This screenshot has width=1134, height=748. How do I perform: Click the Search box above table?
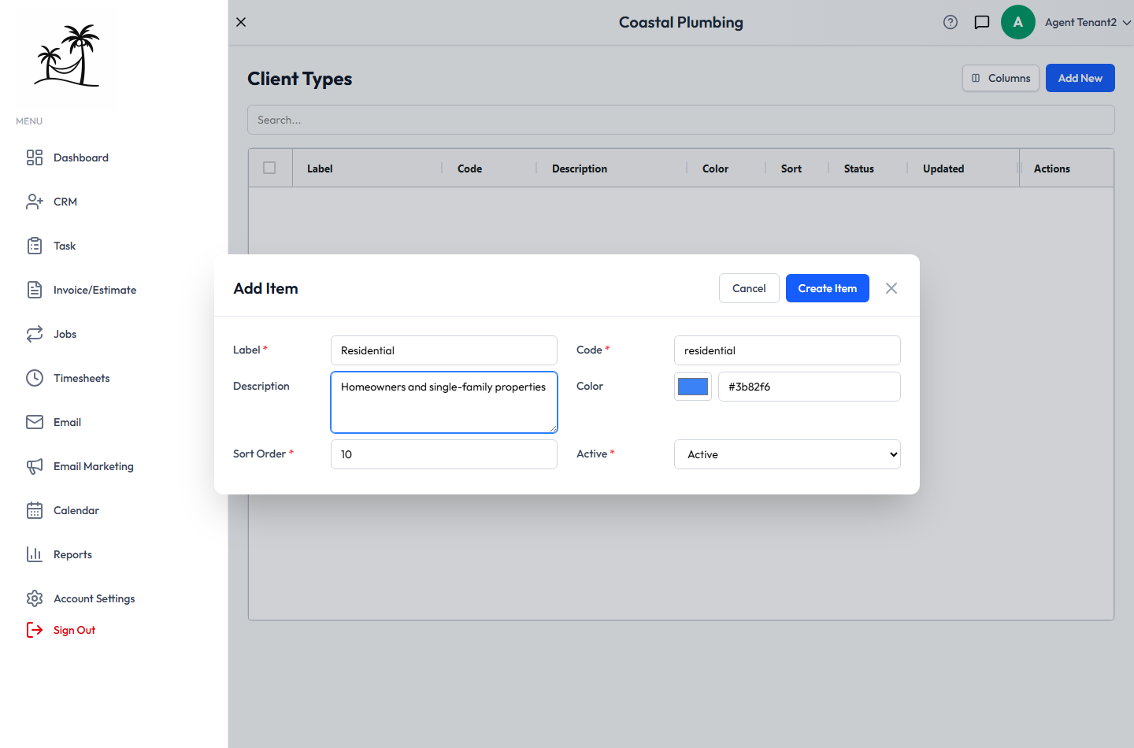point(681,120)
